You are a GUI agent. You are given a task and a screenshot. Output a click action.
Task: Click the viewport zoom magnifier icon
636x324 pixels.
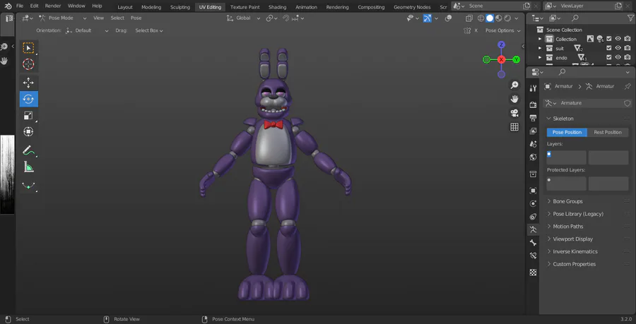(514, 85)
